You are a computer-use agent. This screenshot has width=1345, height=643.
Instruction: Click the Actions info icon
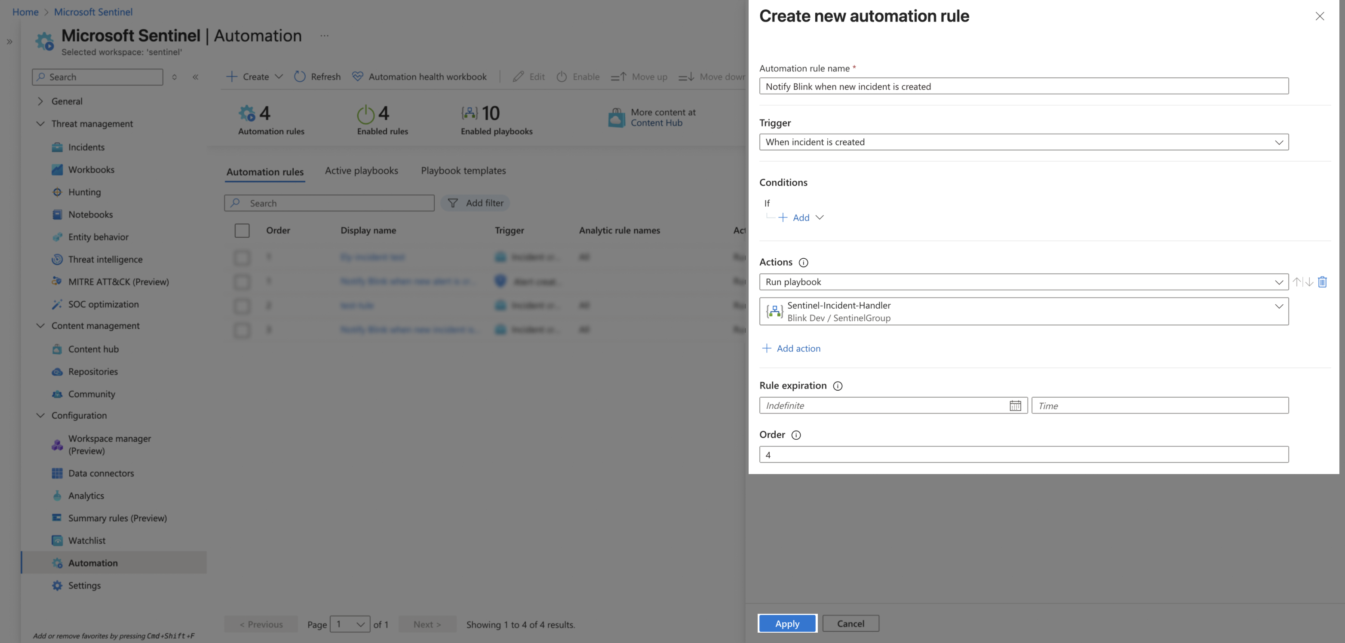pos(804,263)
